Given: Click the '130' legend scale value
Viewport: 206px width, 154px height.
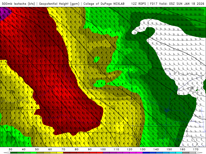Looking at the screenshot, I should (x=143, y=149).
